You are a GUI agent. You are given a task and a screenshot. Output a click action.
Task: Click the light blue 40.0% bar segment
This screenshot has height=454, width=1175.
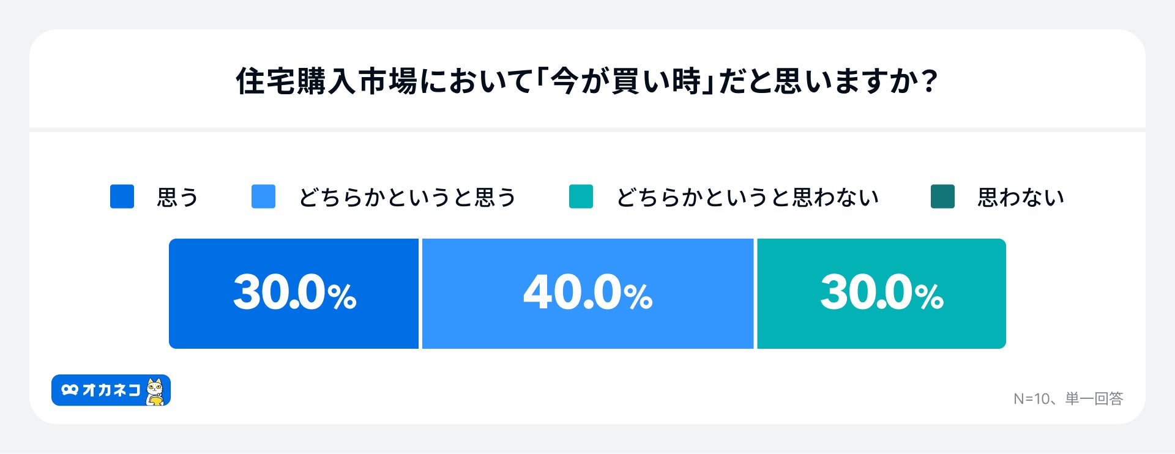tap(587, 294)
